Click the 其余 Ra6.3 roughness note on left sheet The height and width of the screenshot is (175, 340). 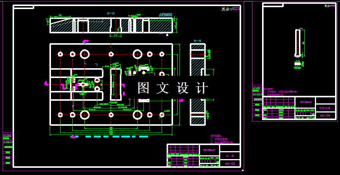(x=230, y=9)
